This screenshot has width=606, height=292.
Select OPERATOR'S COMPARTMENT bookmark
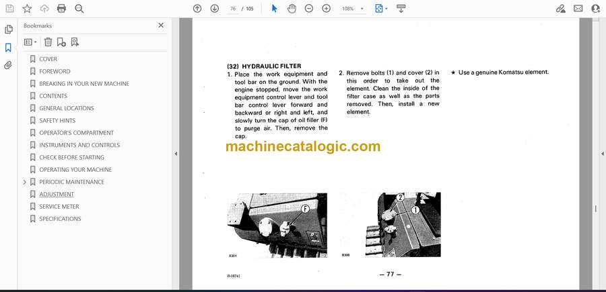(77, 133)
